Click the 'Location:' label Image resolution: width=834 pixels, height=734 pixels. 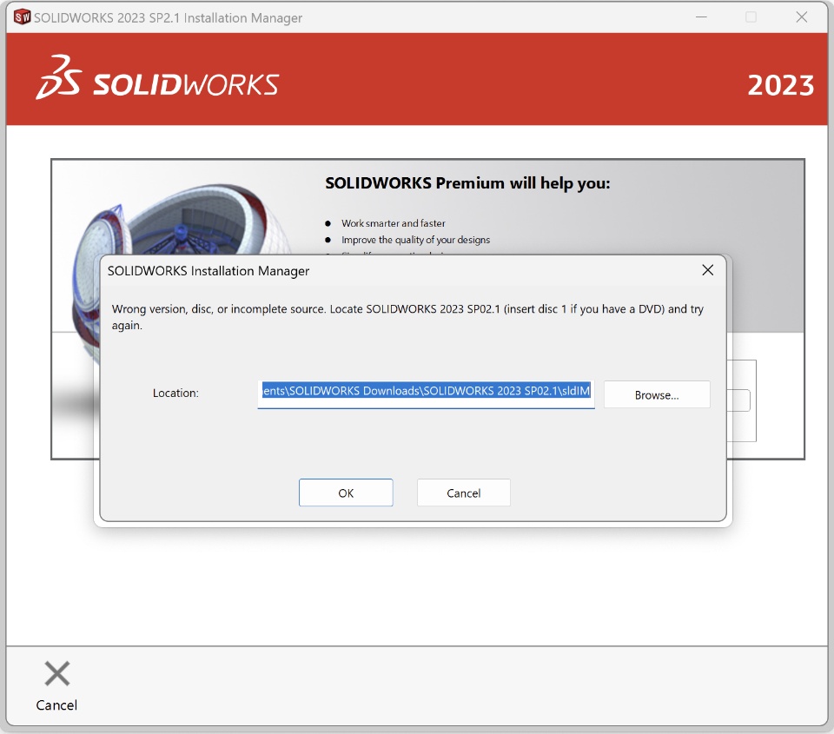point(175,393)
